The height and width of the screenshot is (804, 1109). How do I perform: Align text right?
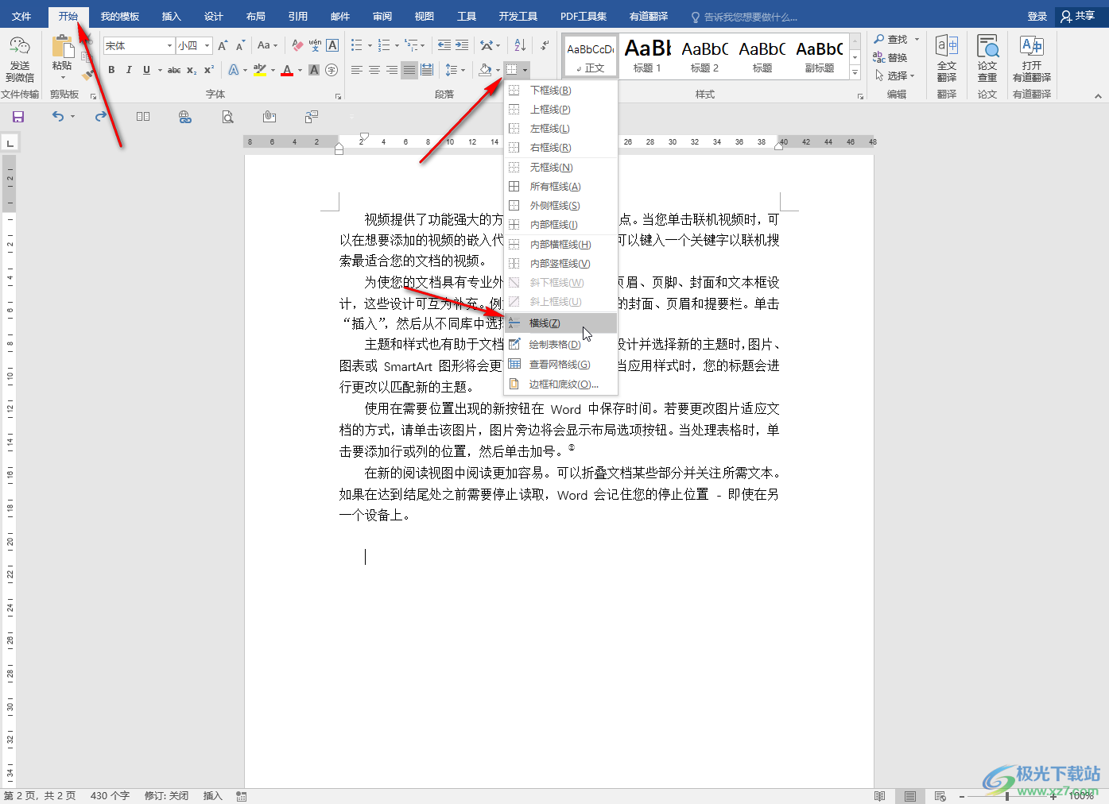[392, 70]
